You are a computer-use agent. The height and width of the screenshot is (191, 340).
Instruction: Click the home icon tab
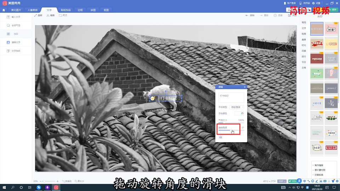pos(4,10)
